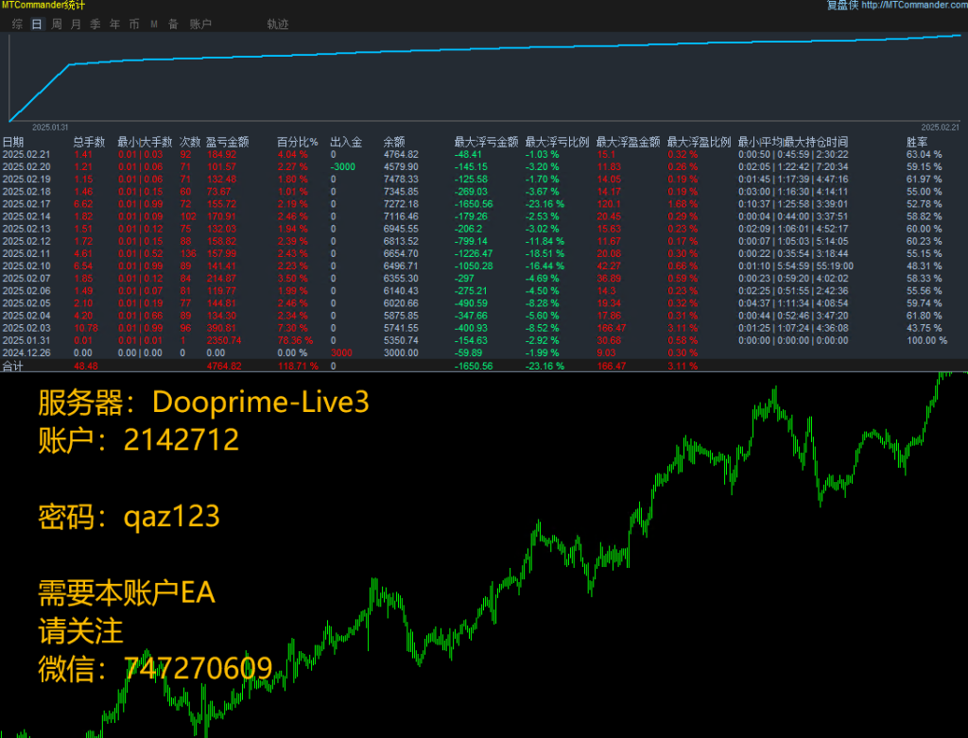The height and width of the screenshot is (738, 968).
Task: Click the 盈亏金额 column header
Action: point(227,142)
